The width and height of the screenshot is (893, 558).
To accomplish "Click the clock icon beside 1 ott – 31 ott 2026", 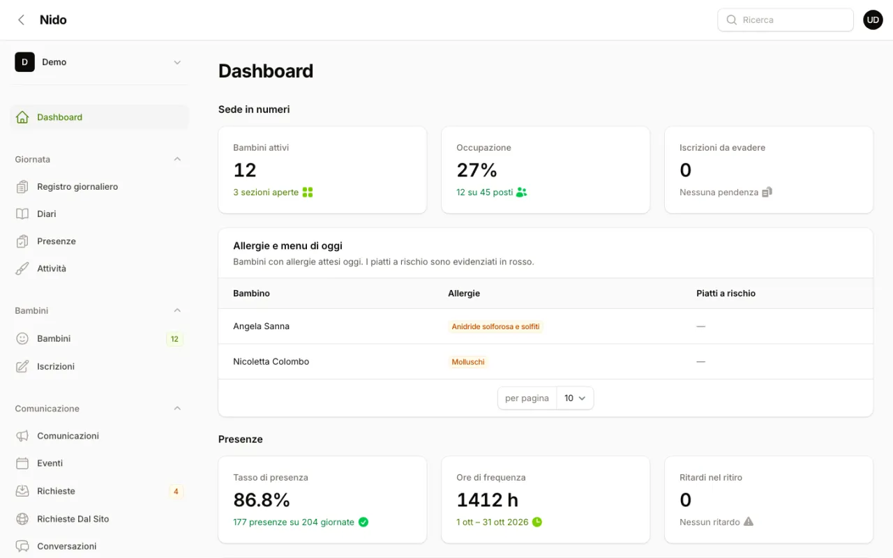I will [x=537, y=522].
